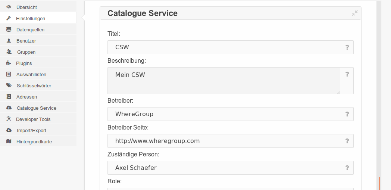Click into the Titel input field
This screenshot has height=190, width=391.
[x=224, y=47]
